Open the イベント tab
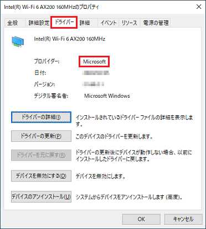206x229 pixels. point(109,23)
